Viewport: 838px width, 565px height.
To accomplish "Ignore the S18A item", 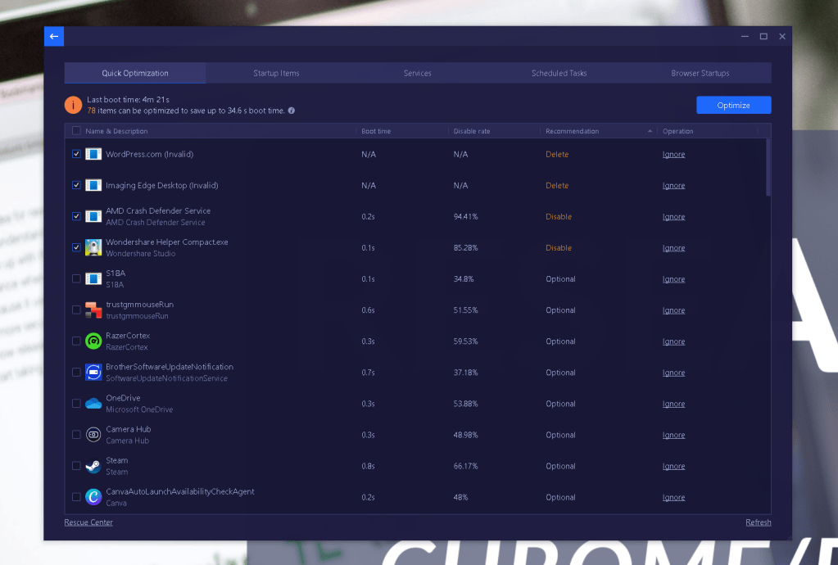I will click(673, 279).
